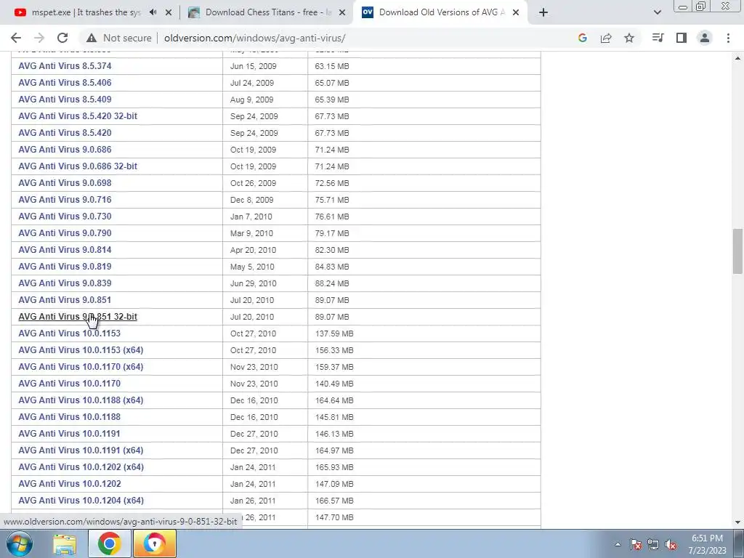Close the Chess Titans tab

pyautogui.click(x=342, y=13)
